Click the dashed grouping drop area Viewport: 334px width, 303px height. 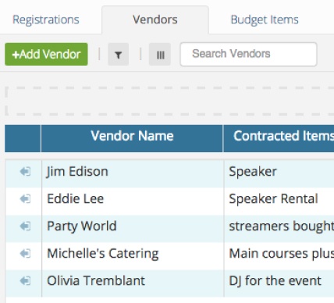click(169, 101)
